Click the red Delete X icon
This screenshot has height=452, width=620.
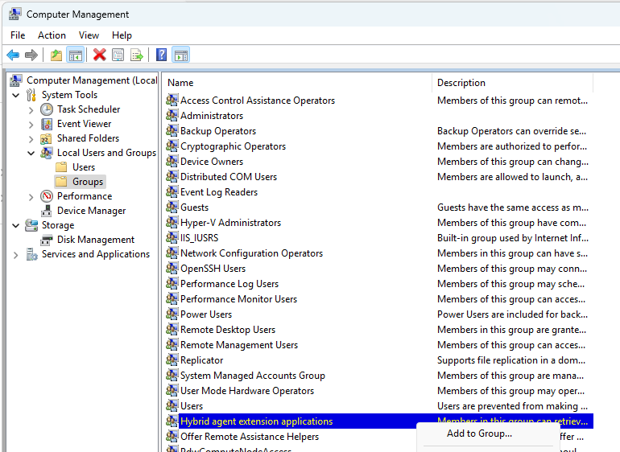click(x=99, y=55)
